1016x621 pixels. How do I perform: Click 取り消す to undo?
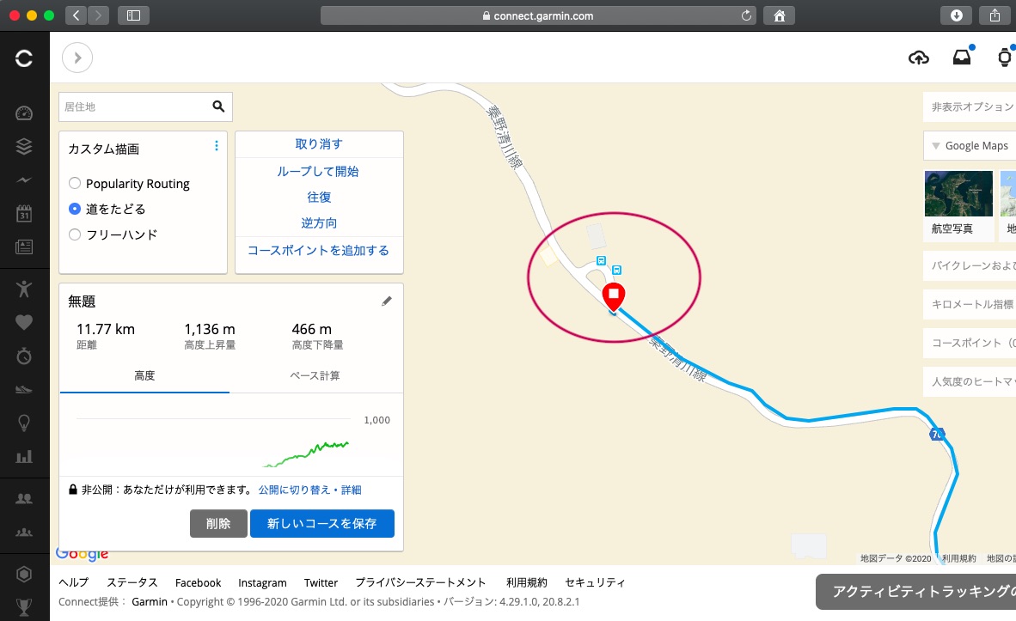(319, 143)
